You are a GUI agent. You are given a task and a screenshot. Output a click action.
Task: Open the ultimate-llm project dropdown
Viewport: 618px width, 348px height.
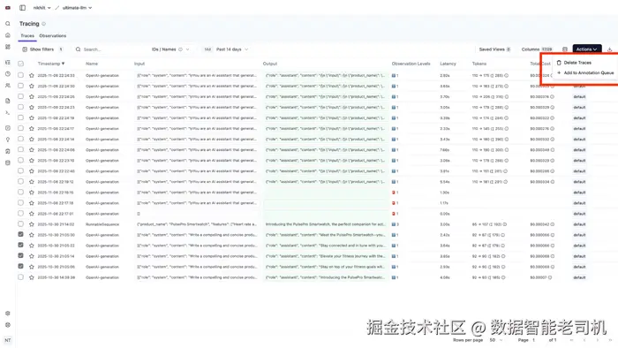point(78,7)
